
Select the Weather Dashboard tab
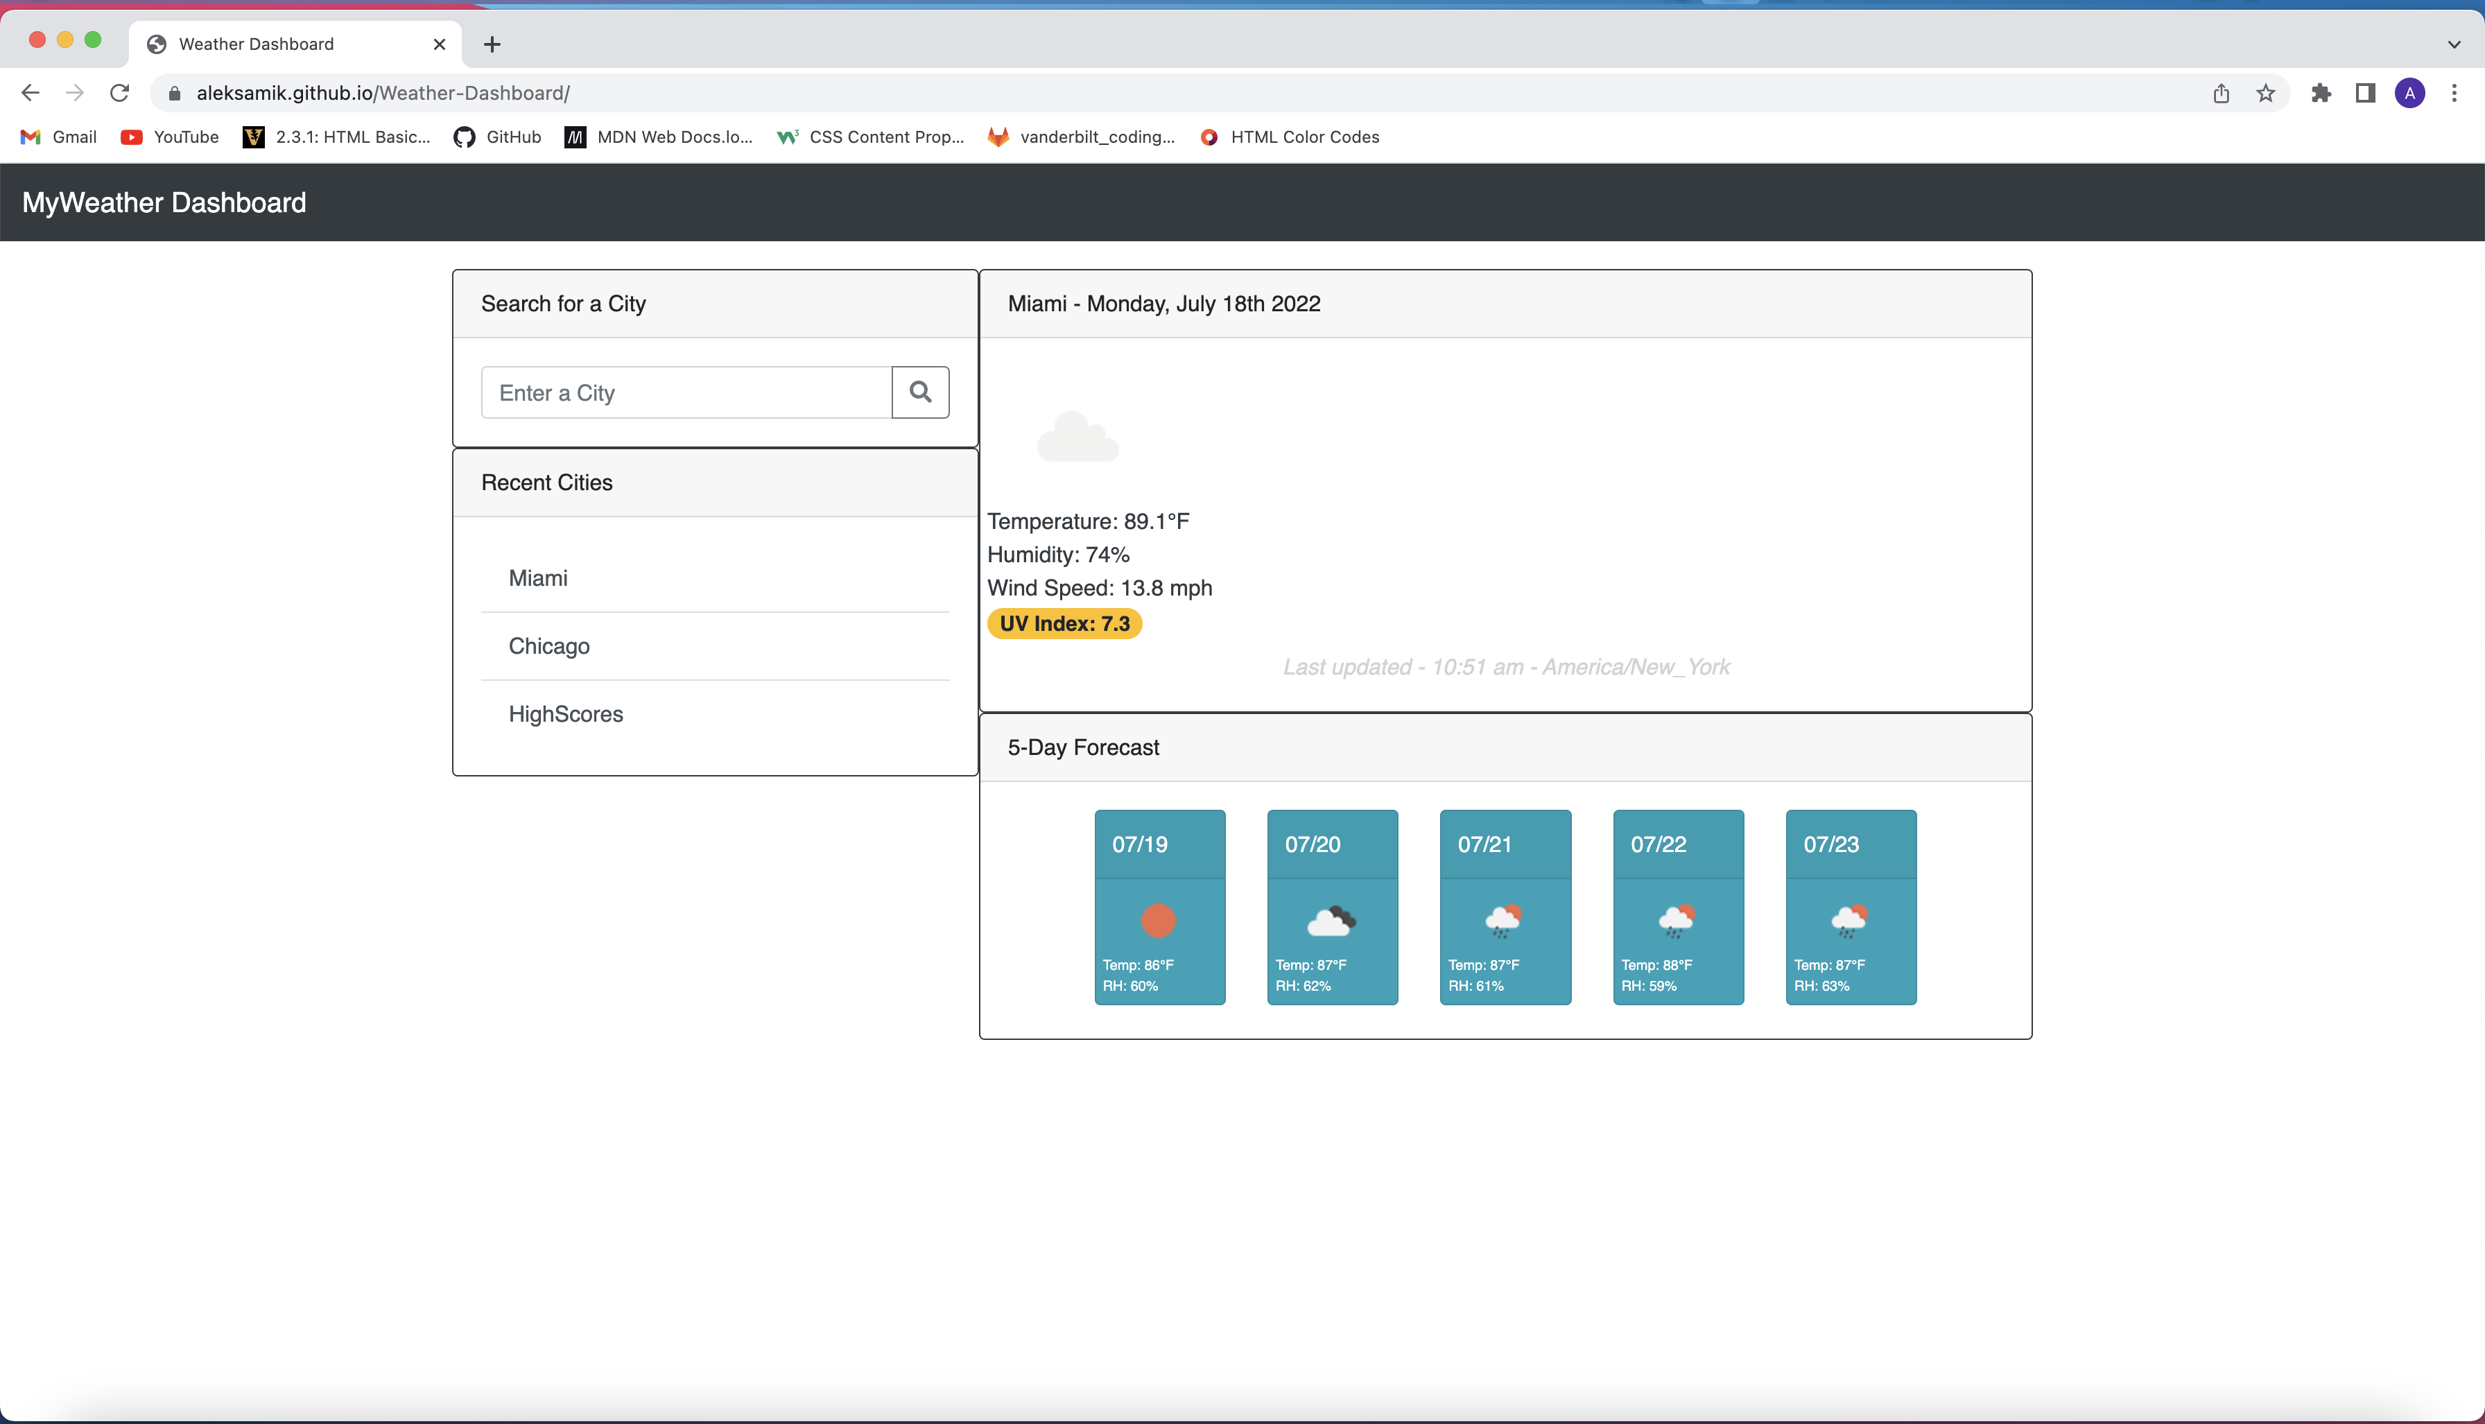point(295,44)
